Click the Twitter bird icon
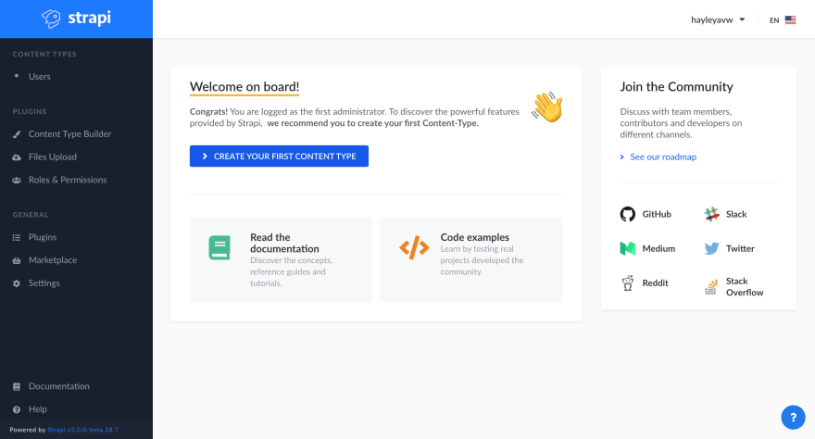This screenshot has height=439, width=815. point(711,248)
